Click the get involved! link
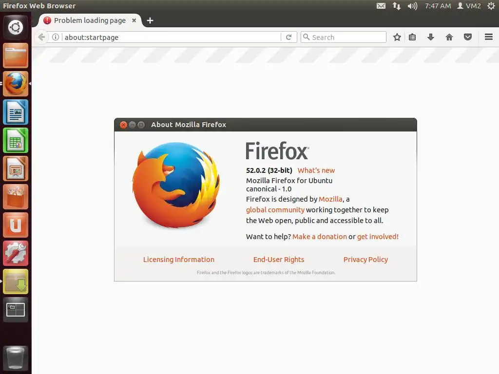 click(x=378, y=237)
